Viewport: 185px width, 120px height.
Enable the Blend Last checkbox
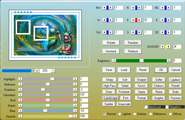point(146,107)
